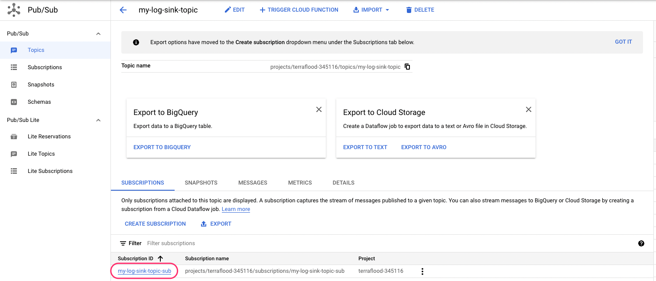The width and height of the screenshot is (656, 281).
Task: Open the Learn more link
Action: pos(236,209)
